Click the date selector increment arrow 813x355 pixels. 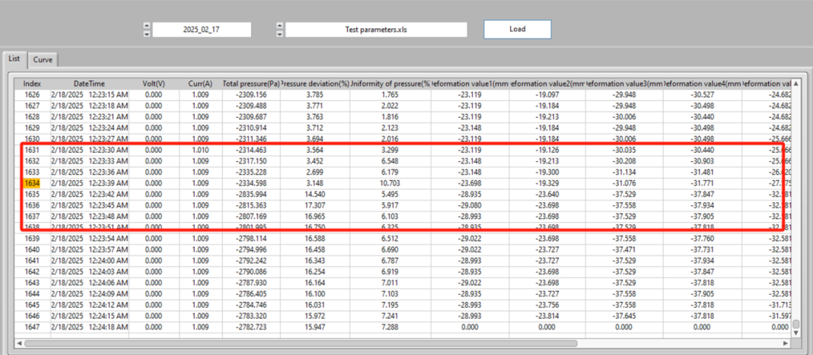[146, 26]
